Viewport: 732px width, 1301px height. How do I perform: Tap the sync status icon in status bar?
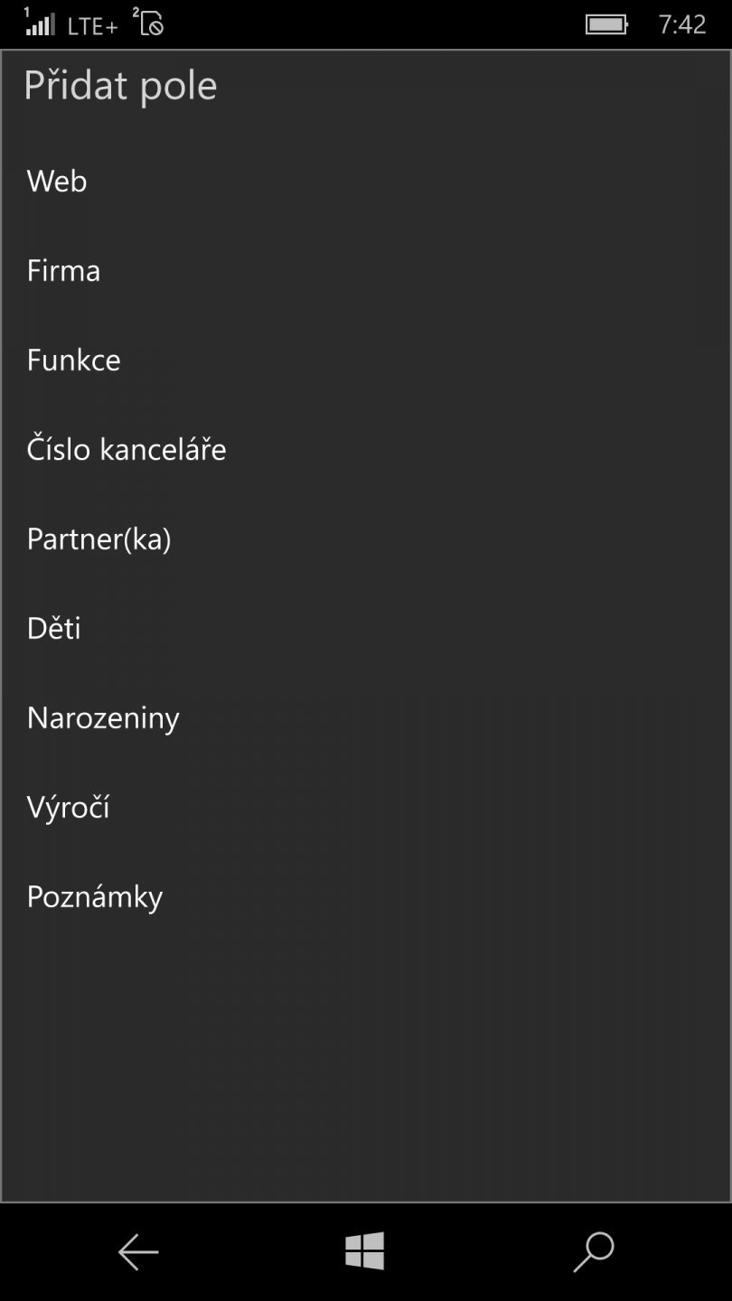(149, 23)
